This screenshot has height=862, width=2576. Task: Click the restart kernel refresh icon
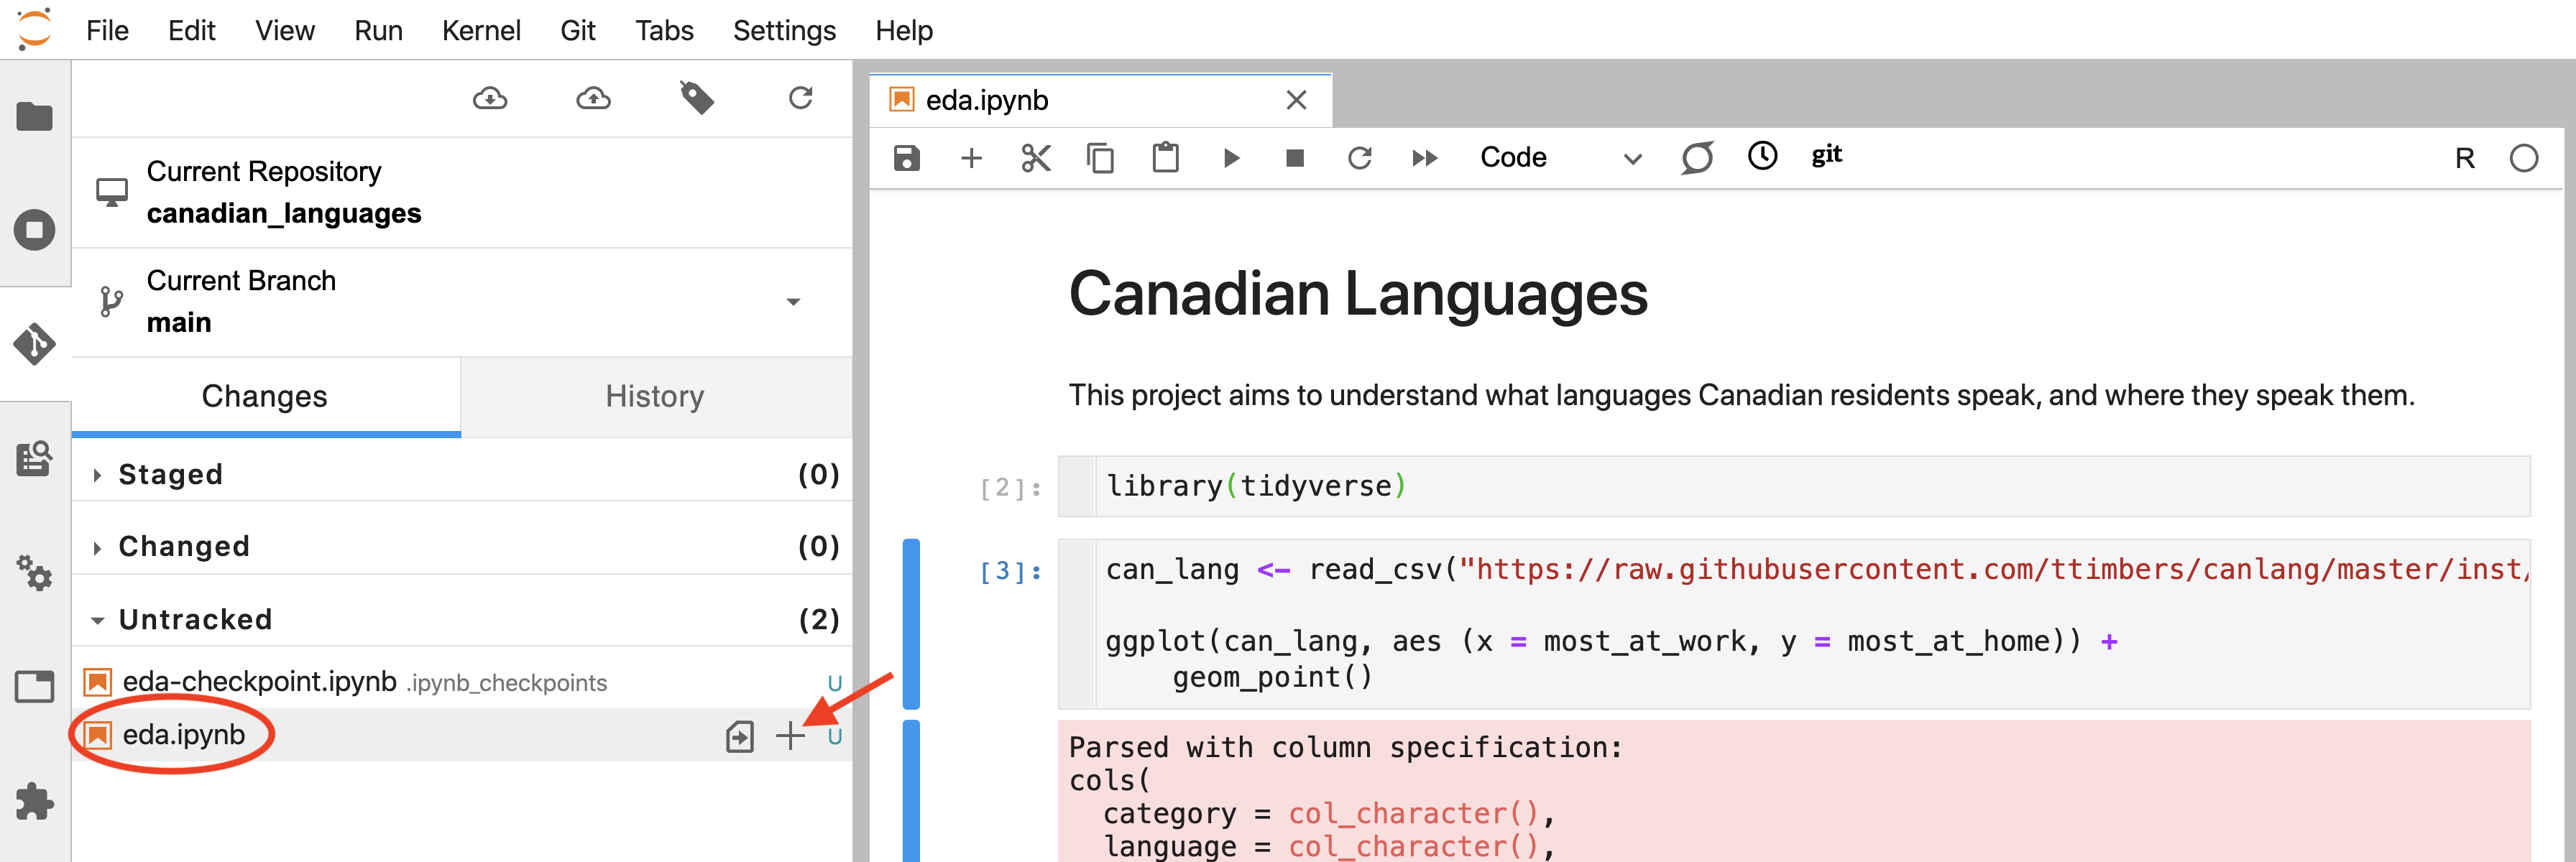click(1358, 157)
